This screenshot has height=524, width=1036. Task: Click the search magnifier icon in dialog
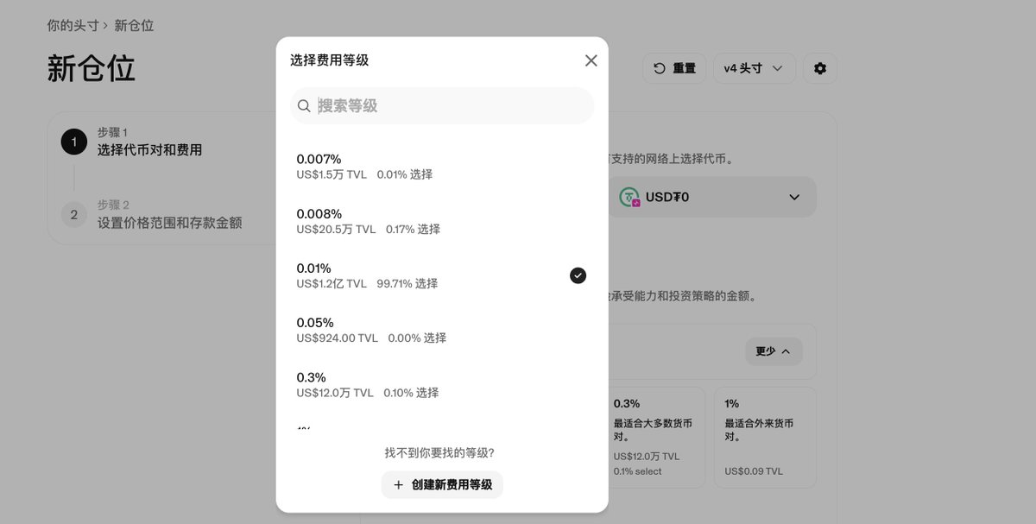304,105
